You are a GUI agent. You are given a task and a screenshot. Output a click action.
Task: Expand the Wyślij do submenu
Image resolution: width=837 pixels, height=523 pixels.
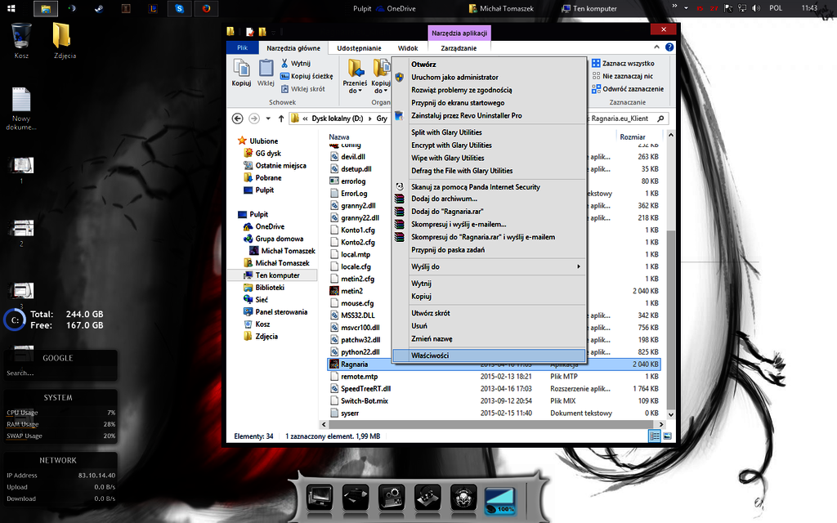click(x=489, y=266)
